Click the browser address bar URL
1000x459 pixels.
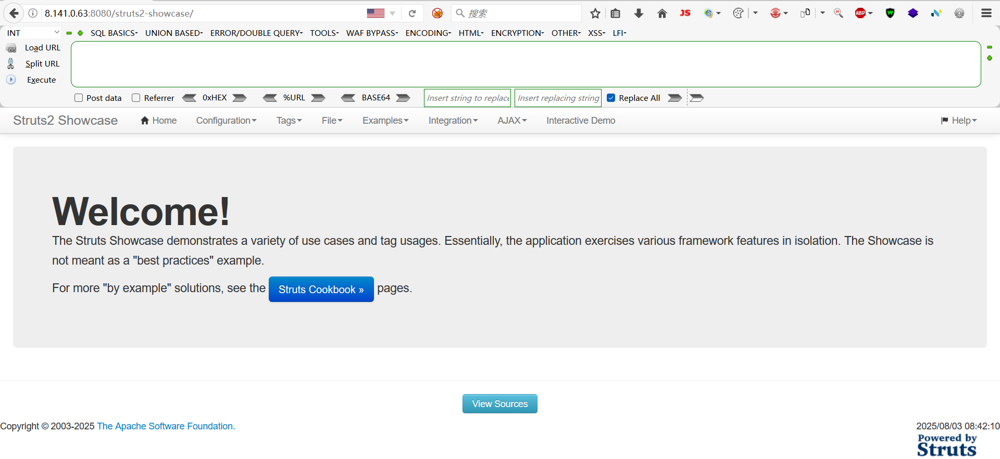(x=119, y=14)
